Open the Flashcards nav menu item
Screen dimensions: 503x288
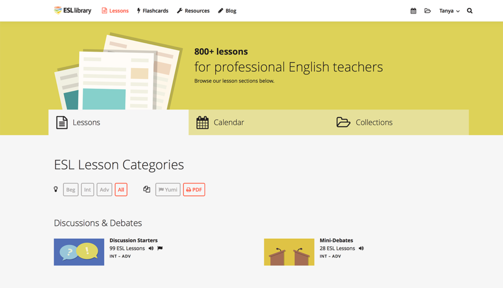point(153,11)
